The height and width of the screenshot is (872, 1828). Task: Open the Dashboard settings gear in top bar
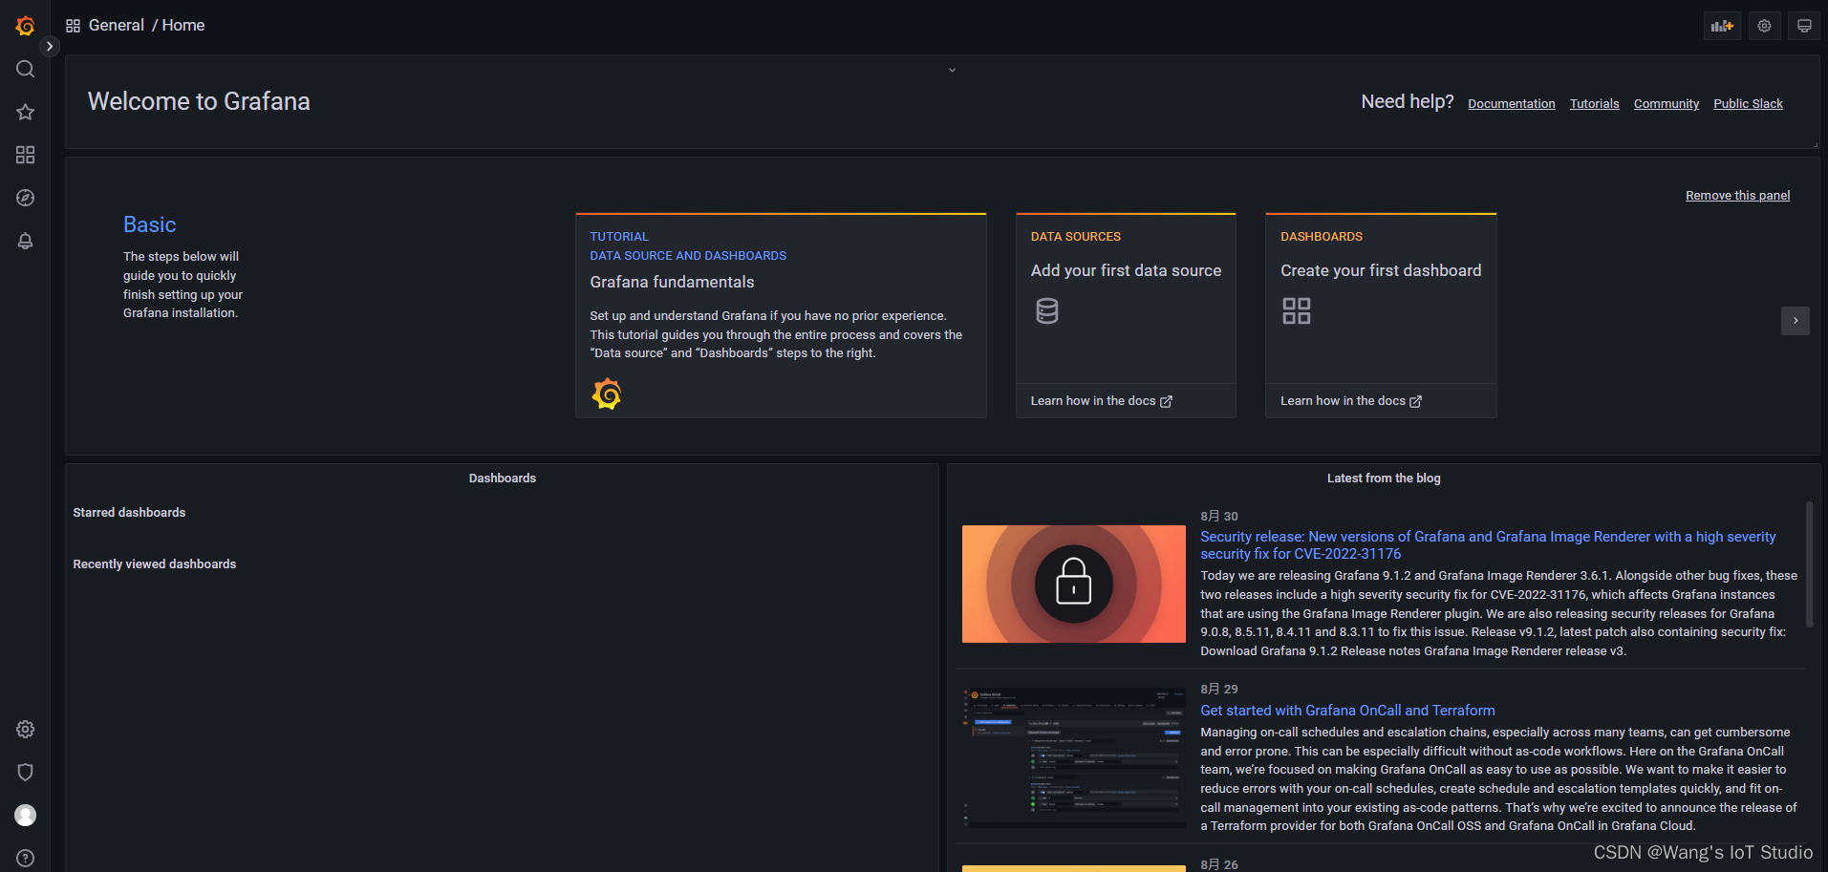[1763, 25]
